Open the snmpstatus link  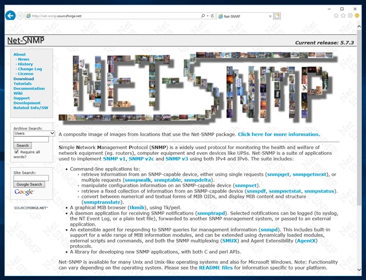pos(319,191)
